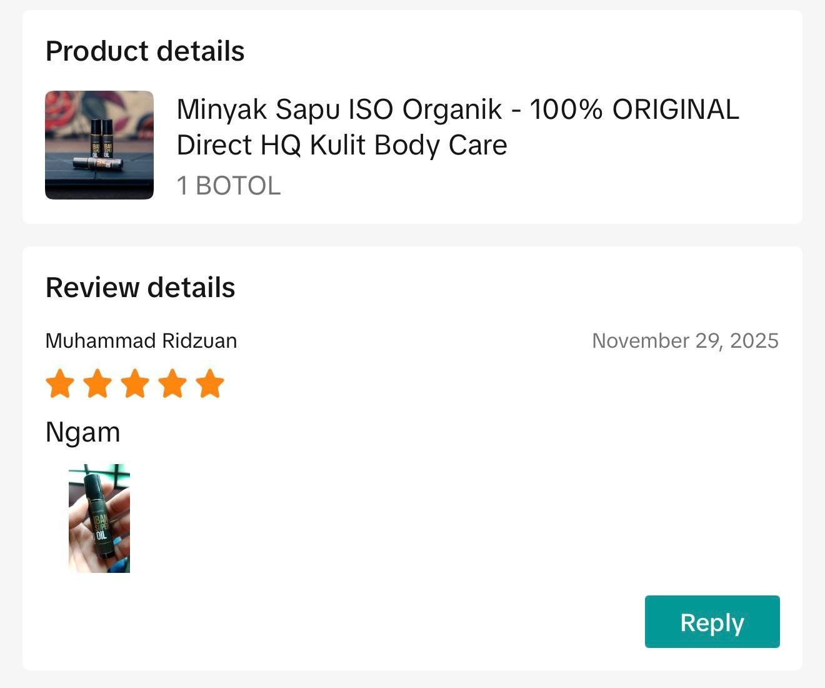Click the Review details heading

coord(141,288)
